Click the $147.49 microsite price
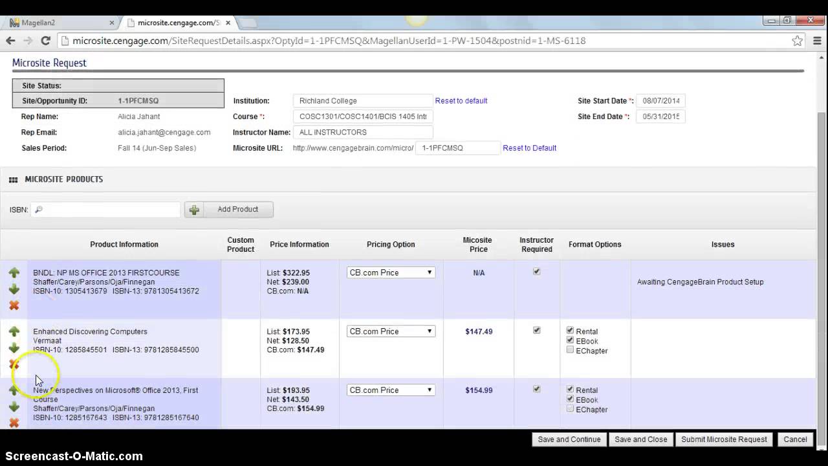 pyautogui.click(x=479, y=332)
